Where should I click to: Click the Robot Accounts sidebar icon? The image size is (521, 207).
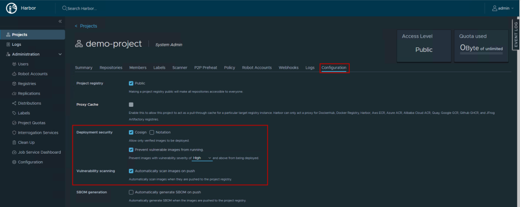pyautogui.click(x=13, y=74)
